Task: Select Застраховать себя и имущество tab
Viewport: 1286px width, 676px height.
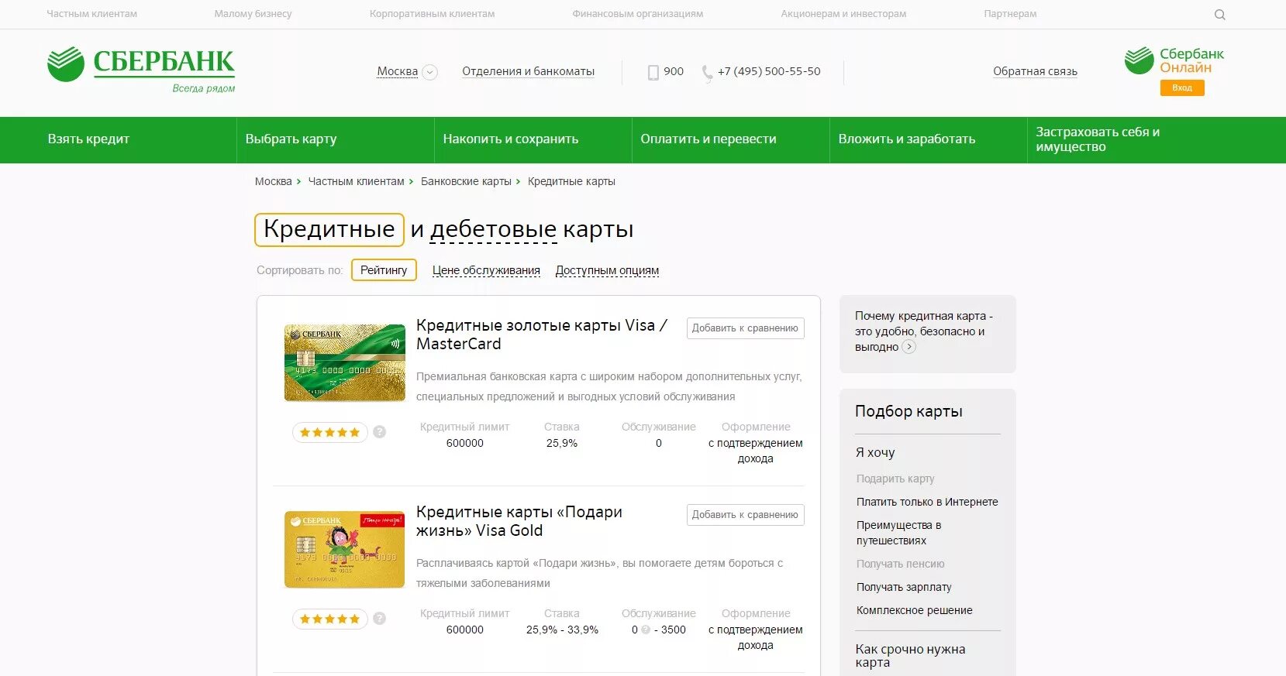Action: (1098, 139)
